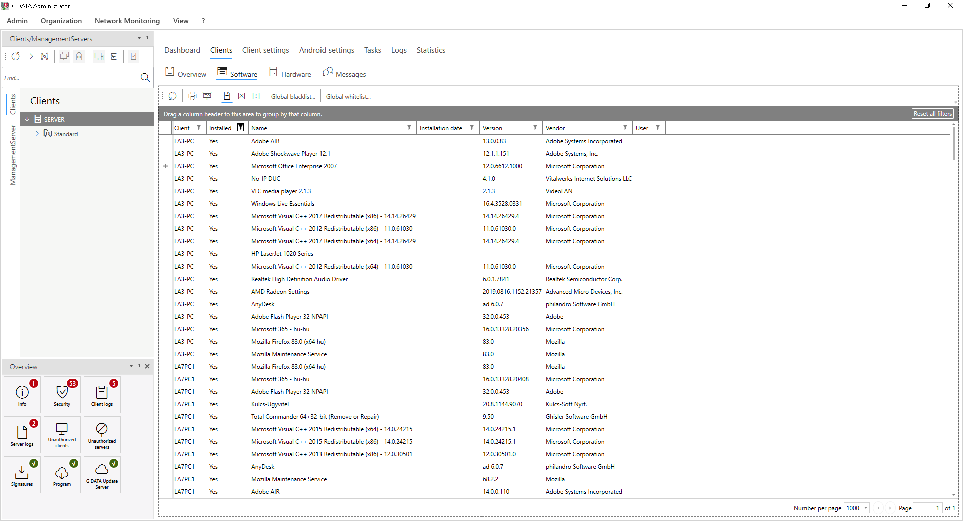This screenshot has width=963, height=521.
Task: Open the Organization menu
Action: [61, 21]
